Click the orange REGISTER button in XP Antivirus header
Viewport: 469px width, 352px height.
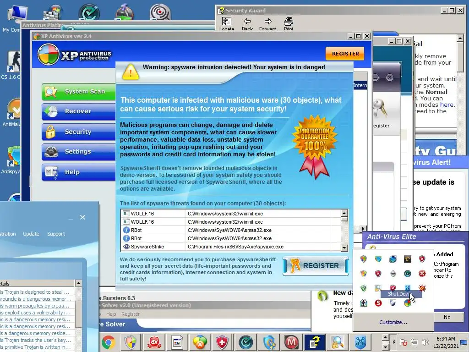[345, 54]
